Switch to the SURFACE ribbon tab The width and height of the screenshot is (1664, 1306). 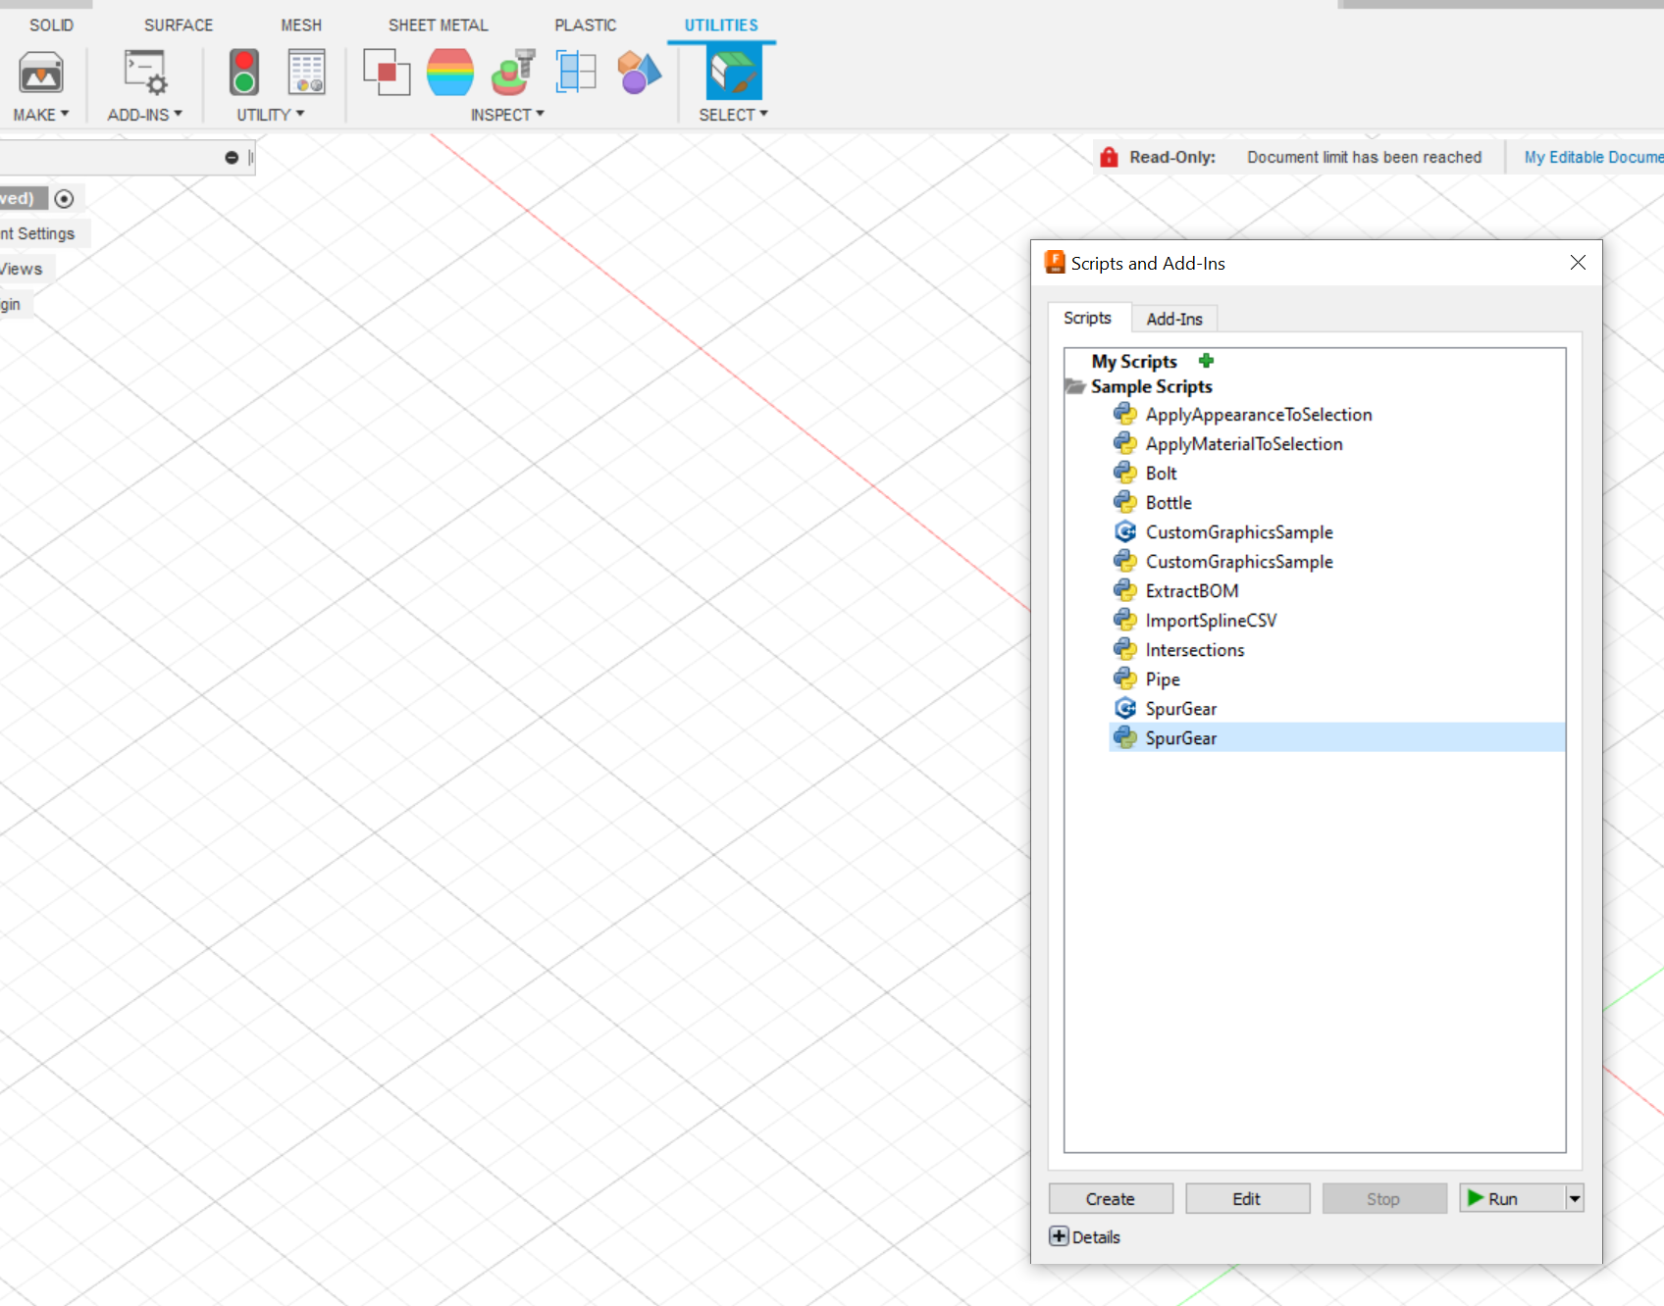pyautogui.click(x=179, y=25)
